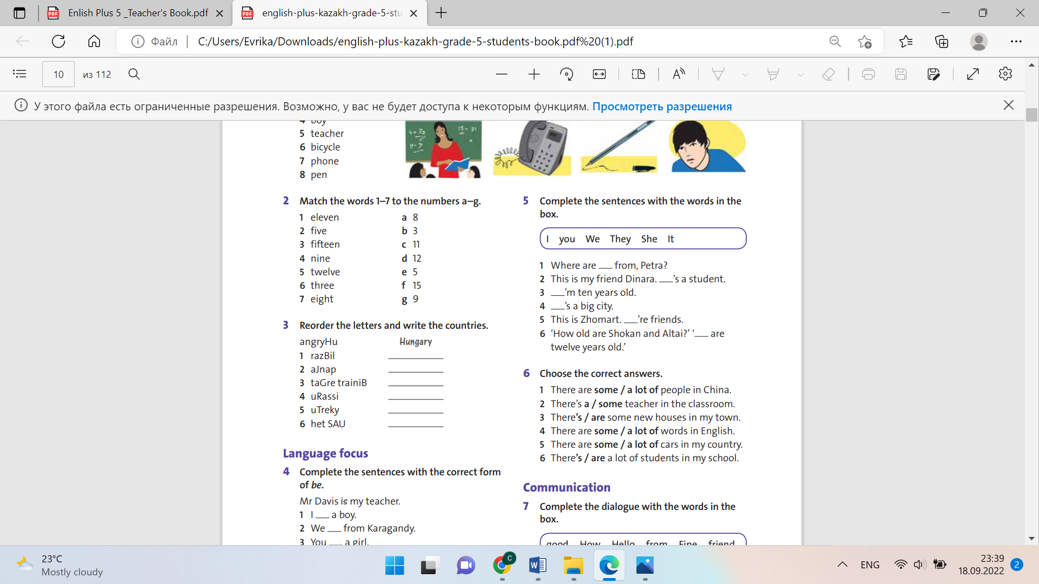Switch to Enlish Plus 5 Teacher's Book tab
Screen dimensions: 1039x584
[x=137, y=13]
